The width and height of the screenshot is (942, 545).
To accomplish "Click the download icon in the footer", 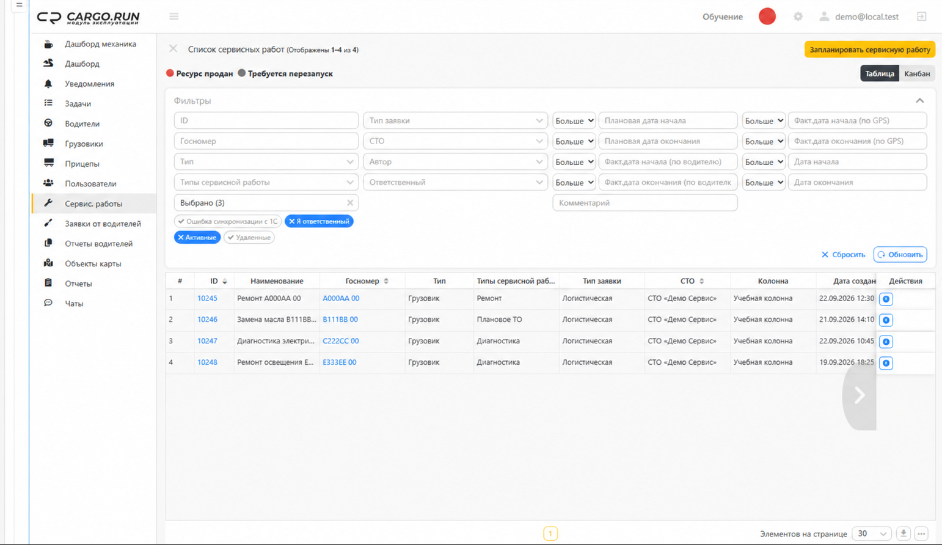I will pos(903,533).
